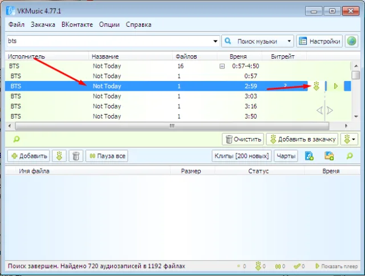This screenshot has width=365, height=276.
Task: Click the add folder icon
Action: [x=330, y=156]
